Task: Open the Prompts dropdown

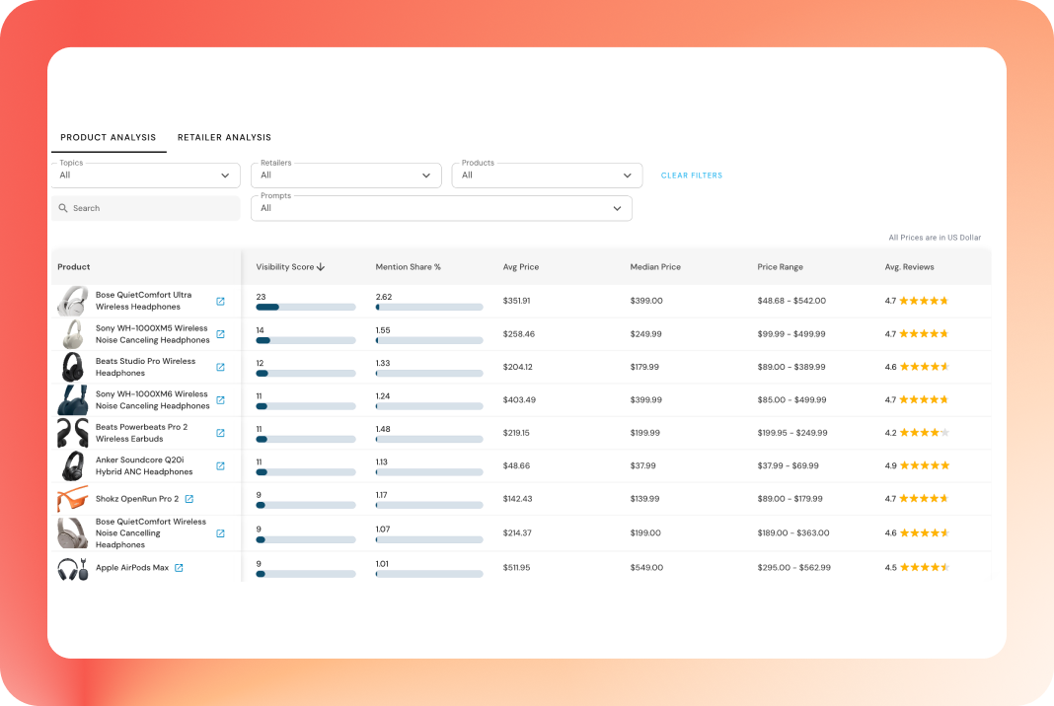Action: [441, 208]
